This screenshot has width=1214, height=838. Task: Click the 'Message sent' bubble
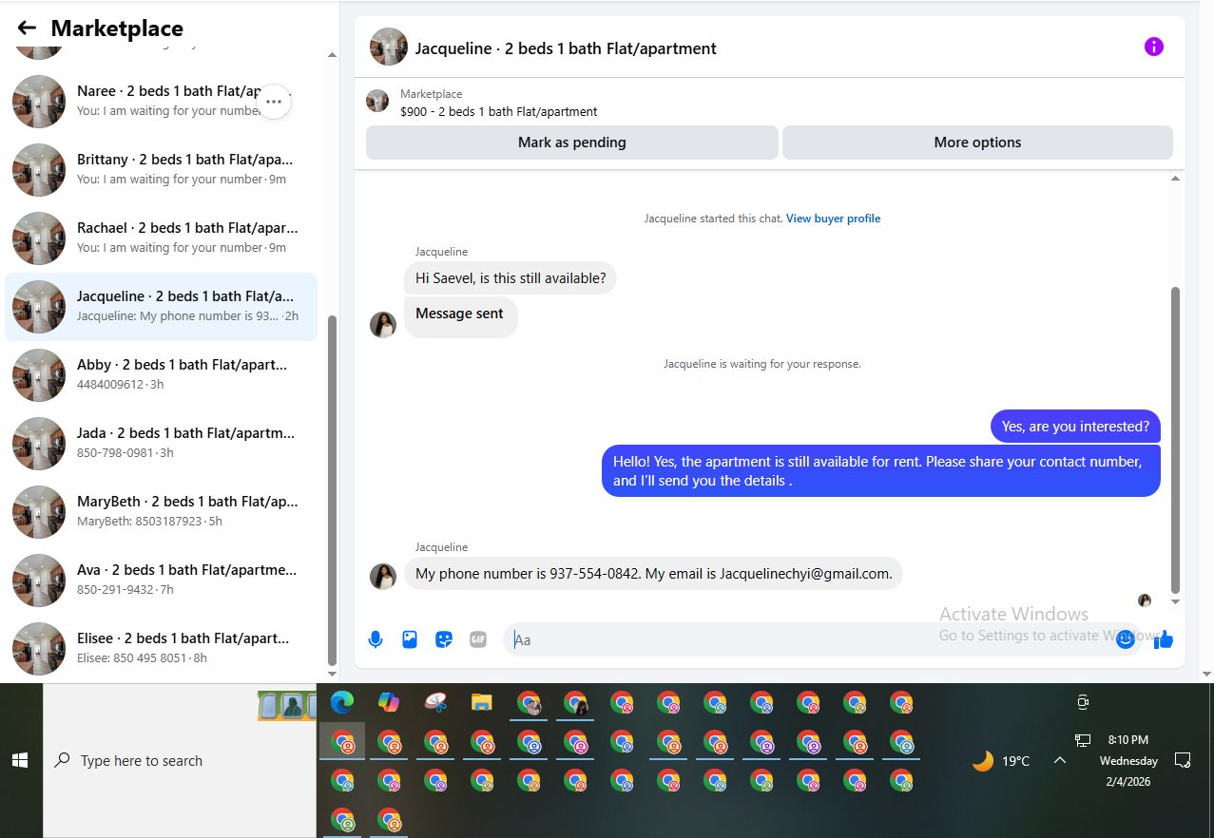460,316
